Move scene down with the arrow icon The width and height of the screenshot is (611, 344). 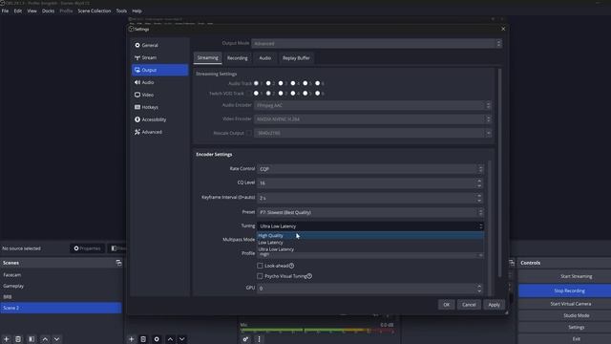tap(57, 339)
